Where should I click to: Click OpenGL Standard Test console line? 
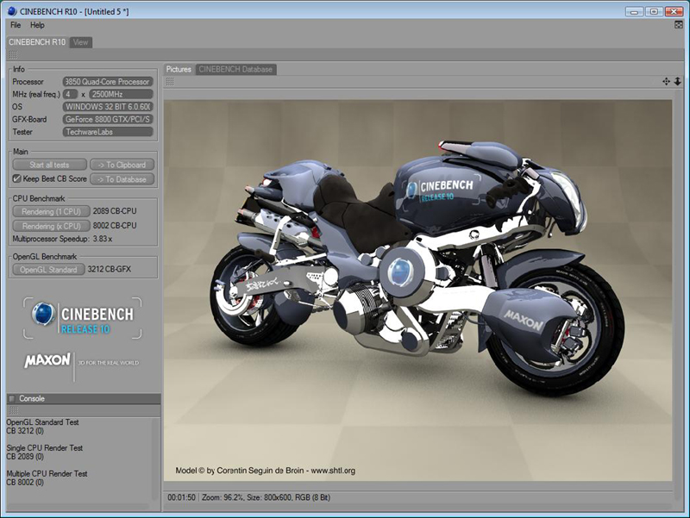(42, 422)
